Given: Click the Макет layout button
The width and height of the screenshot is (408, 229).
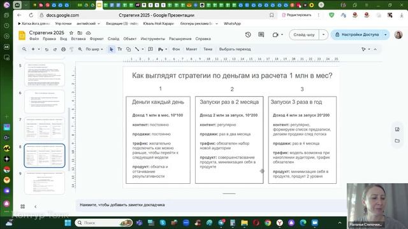Looking at the screenshot, I should pyautogui.click(x=191, y=49).
